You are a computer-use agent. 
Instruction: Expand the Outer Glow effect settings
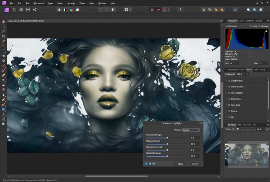226,99
